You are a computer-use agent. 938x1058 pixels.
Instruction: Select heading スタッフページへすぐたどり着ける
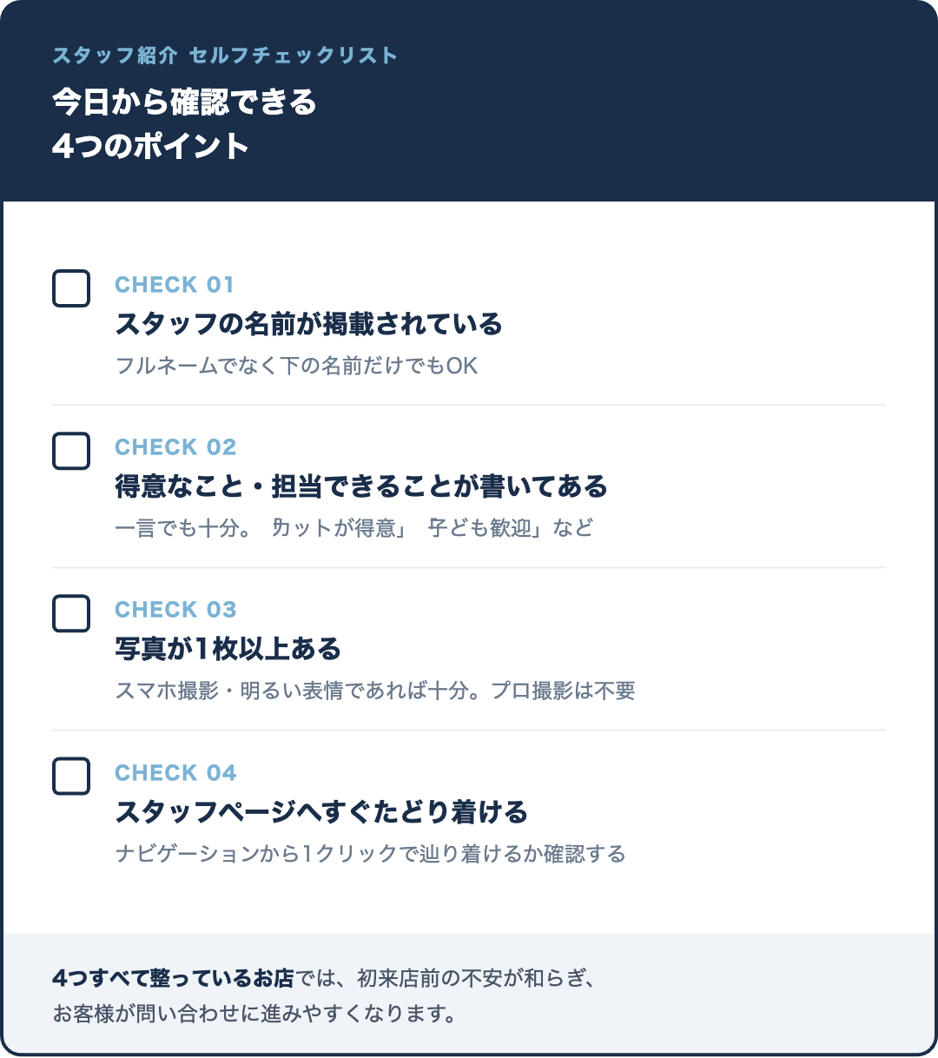[x=321, y=812]
